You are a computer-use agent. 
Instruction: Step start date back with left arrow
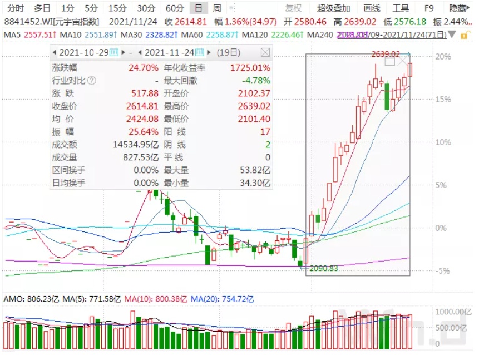[55, 52]
